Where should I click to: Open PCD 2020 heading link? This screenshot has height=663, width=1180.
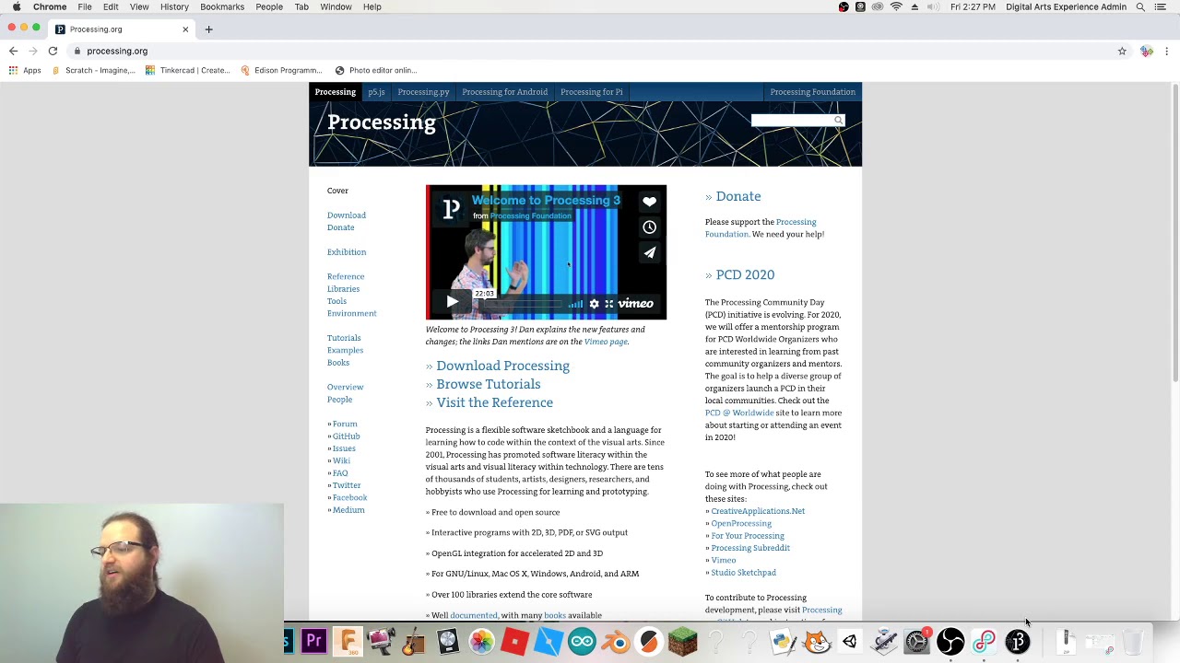(x=745, y=274)
